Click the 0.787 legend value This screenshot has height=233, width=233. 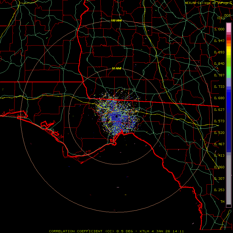219,75
